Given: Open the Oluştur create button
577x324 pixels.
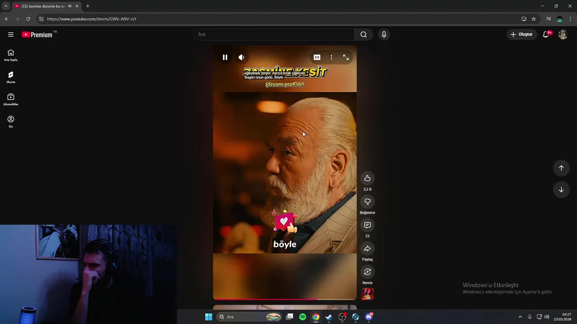Looking at the screenshot, I should 522,34.
